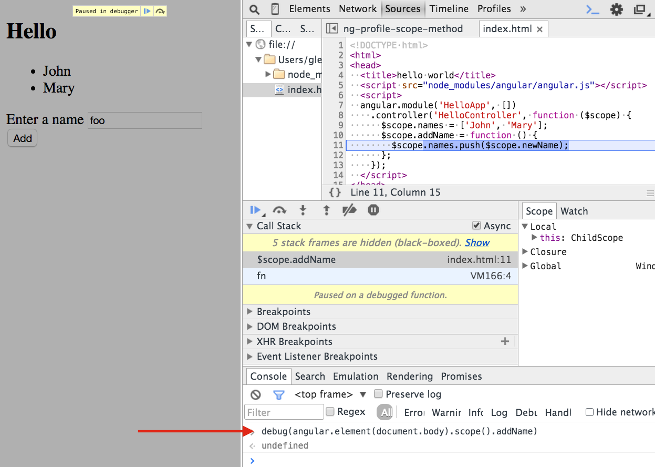
Task: Focus the console Filter text field
Action: click(284, 412)
